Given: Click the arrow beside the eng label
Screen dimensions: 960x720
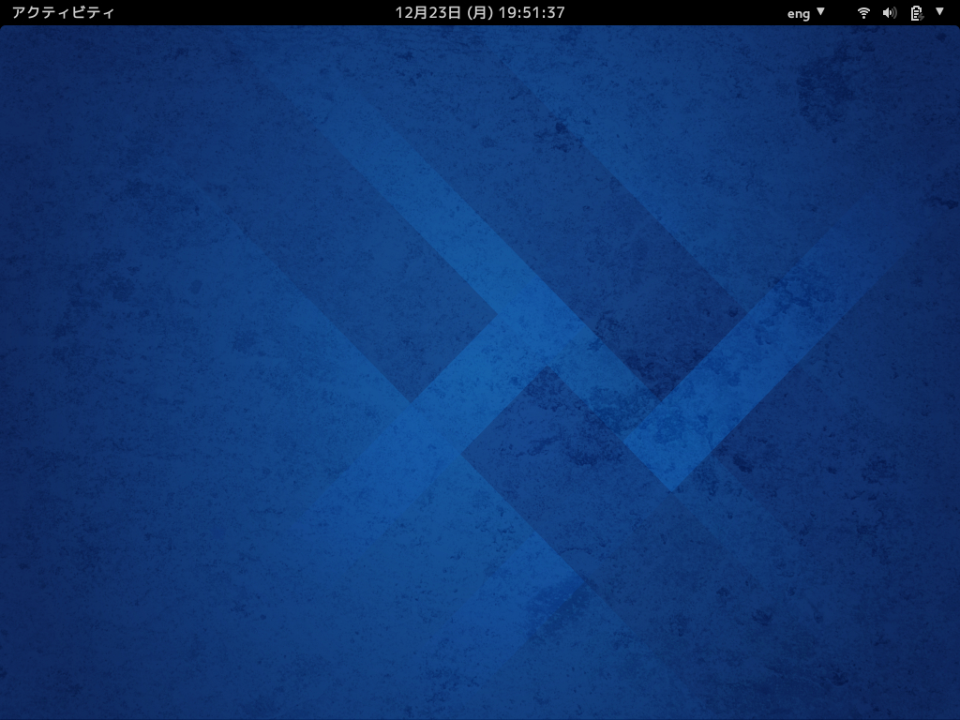Looking at the screenshot, I should tap(821, 11).
